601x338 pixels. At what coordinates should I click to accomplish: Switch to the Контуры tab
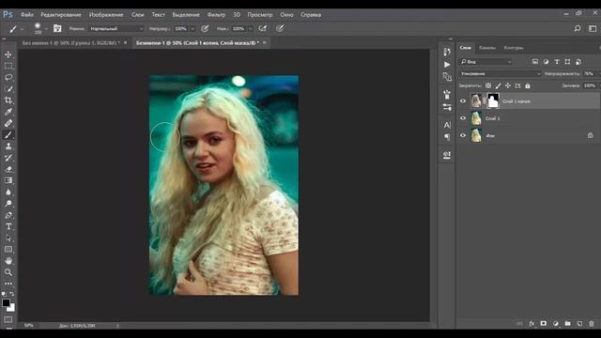click(514, 48)
